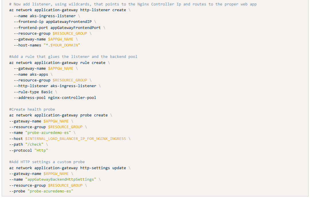Click '--name aks-ingress-listener' line
The width and height of the screenshot is (310, 199).
coord(47,16)
